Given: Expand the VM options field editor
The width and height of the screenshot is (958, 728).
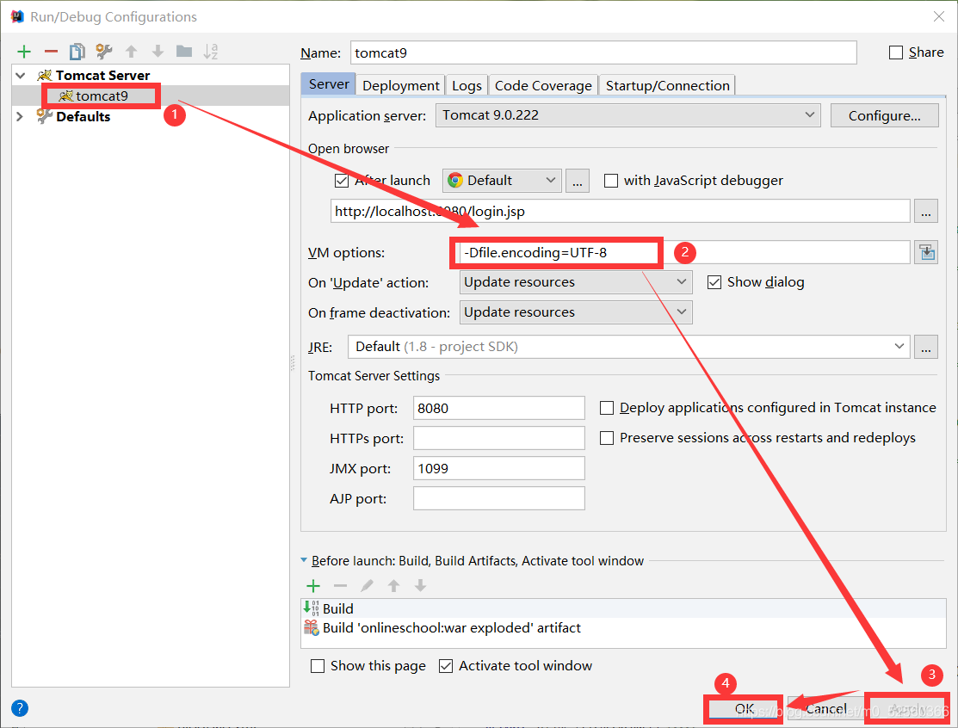Looking at the screenshot, I should click(927, 252).
